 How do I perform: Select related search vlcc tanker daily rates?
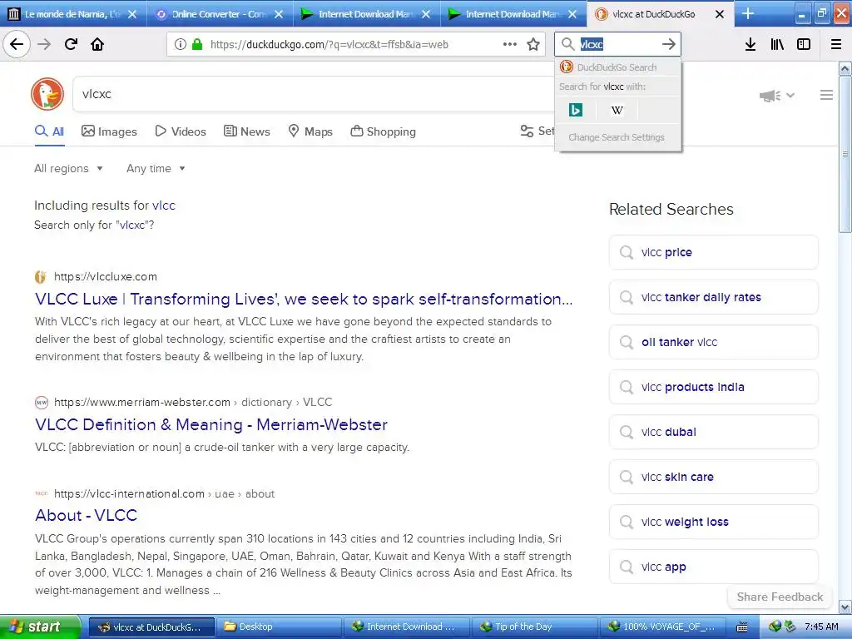[713, 297]
